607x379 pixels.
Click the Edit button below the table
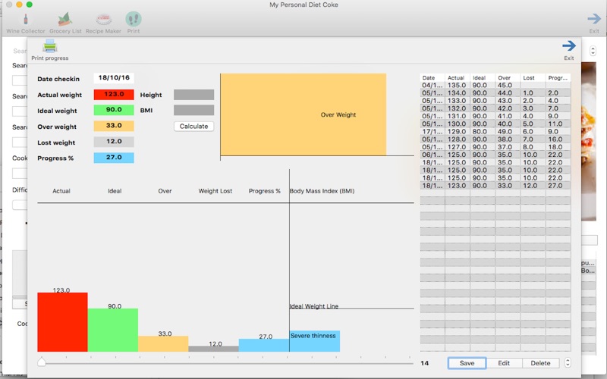coord(504,363)
